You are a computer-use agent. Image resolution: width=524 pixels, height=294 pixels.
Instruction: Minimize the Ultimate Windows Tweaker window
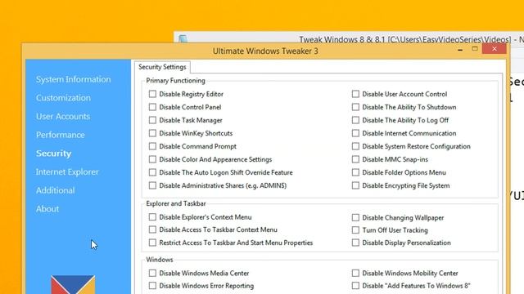click(x=460, y=49)
